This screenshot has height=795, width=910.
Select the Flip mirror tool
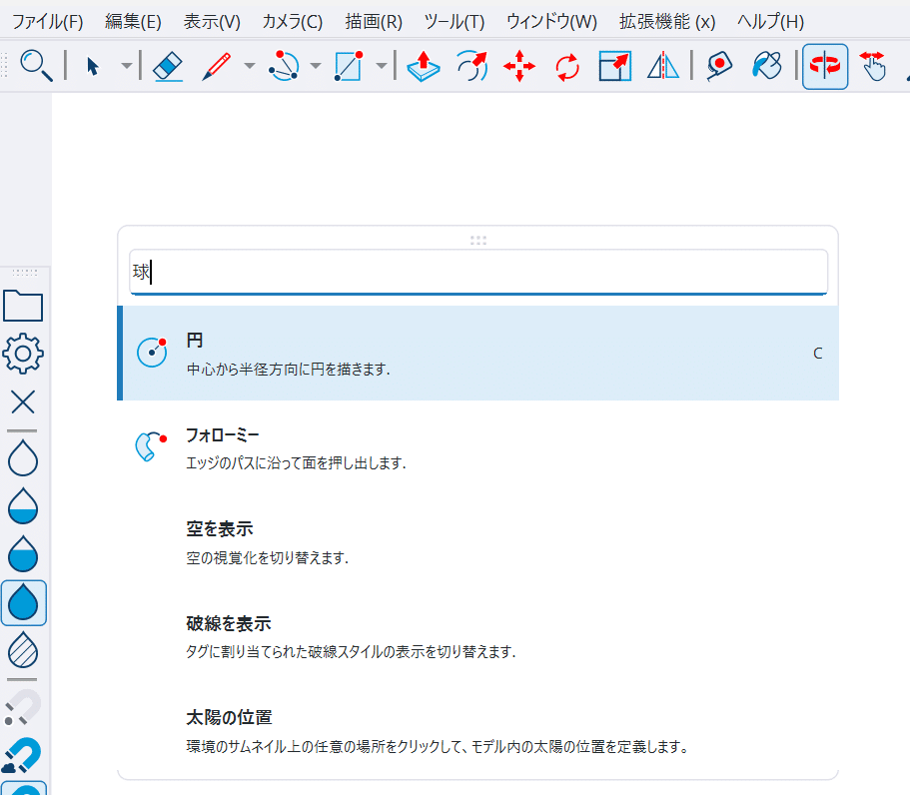tap(662, 66)
